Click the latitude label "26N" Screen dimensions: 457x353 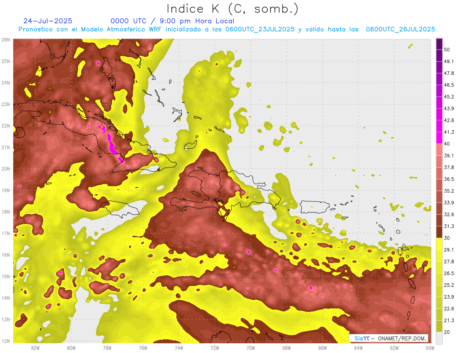click(6, 40)
